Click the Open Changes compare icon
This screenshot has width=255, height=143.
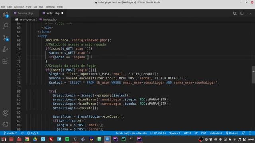pyautogui.click(x=235, y=13)
